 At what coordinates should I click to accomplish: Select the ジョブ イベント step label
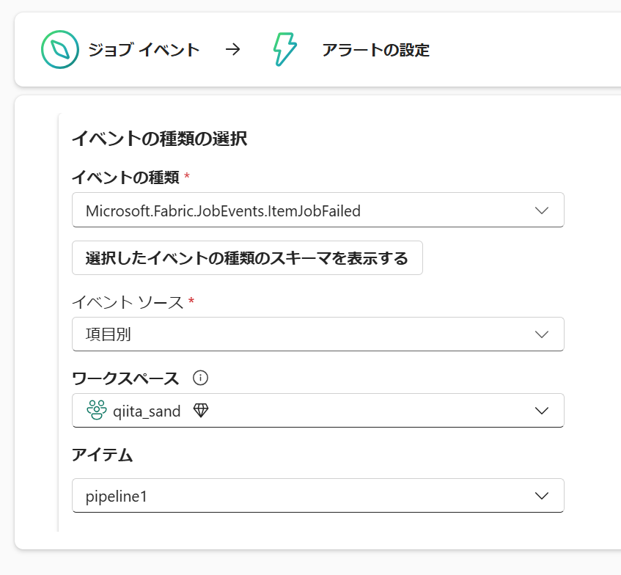tap(144, 50)
